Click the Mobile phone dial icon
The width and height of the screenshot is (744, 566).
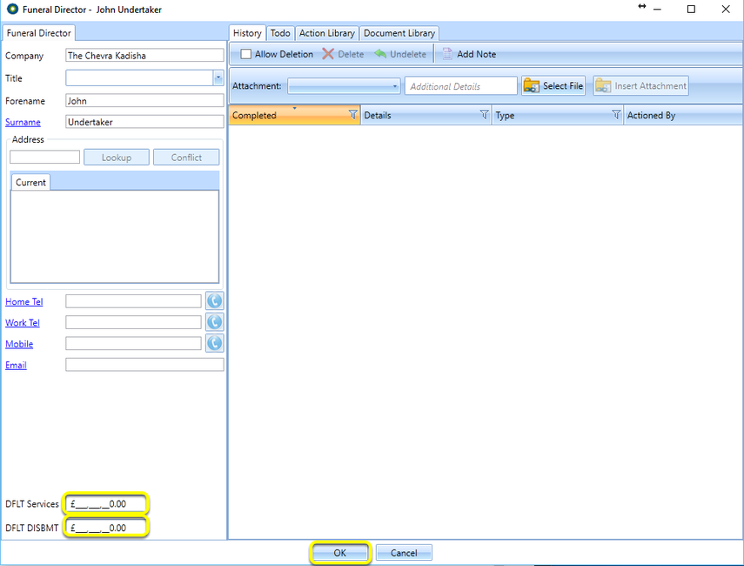pyautogui.click(x=214, y=343)
